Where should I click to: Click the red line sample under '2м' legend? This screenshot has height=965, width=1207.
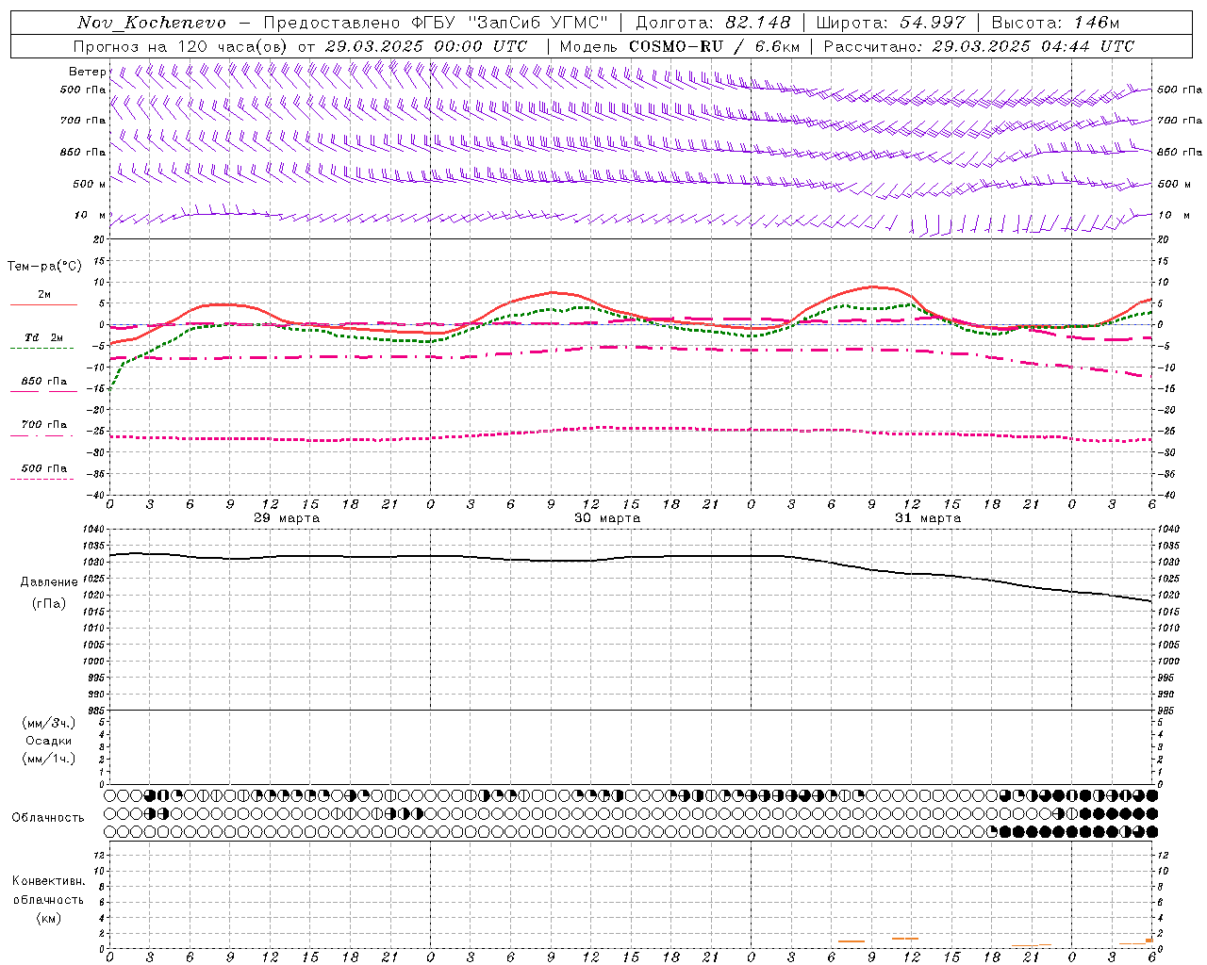pyautogui.click(x=43, y=305)
